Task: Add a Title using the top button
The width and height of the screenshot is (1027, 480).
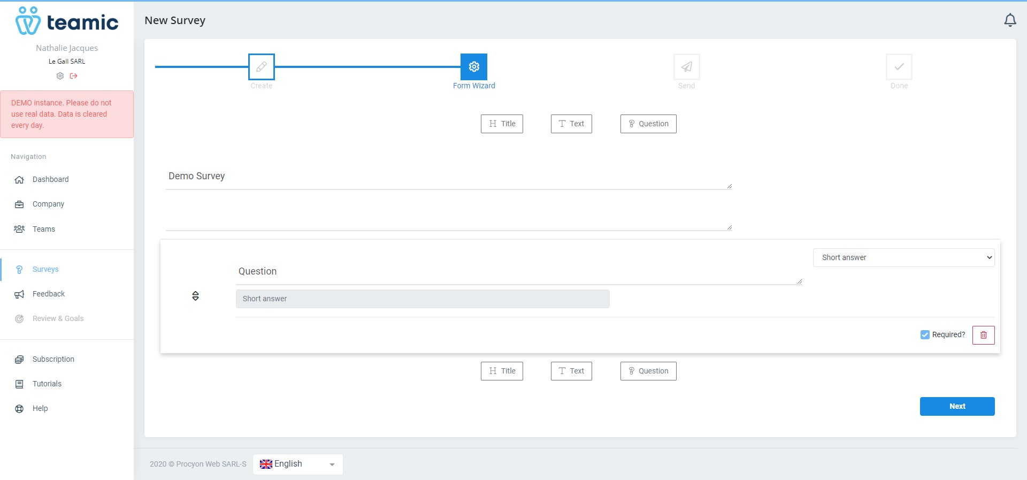Action: coord(502,124)
